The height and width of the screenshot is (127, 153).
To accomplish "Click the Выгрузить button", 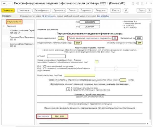I will (100, 10).
